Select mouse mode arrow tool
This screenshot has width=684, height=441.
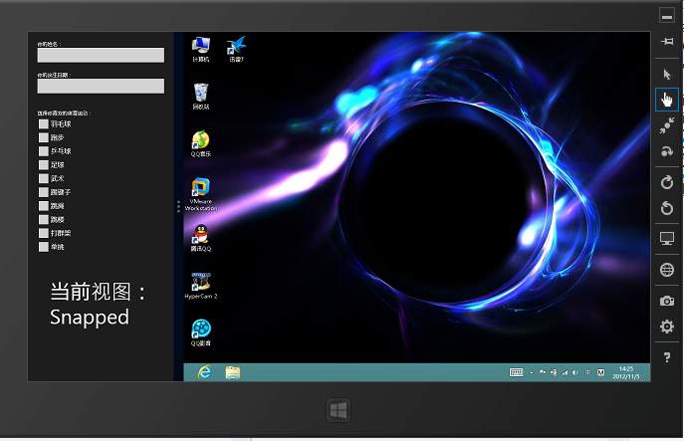coord(666,74)
